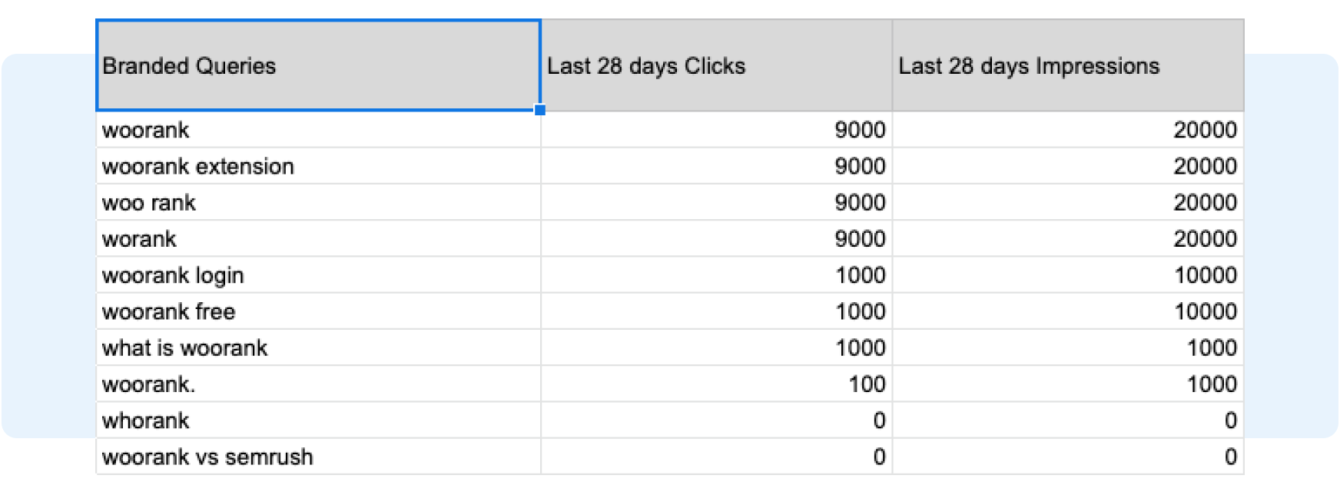The image size is (1340, 492).
Task: Click the 'woo rank' query cell
Action: coord(318,202)
